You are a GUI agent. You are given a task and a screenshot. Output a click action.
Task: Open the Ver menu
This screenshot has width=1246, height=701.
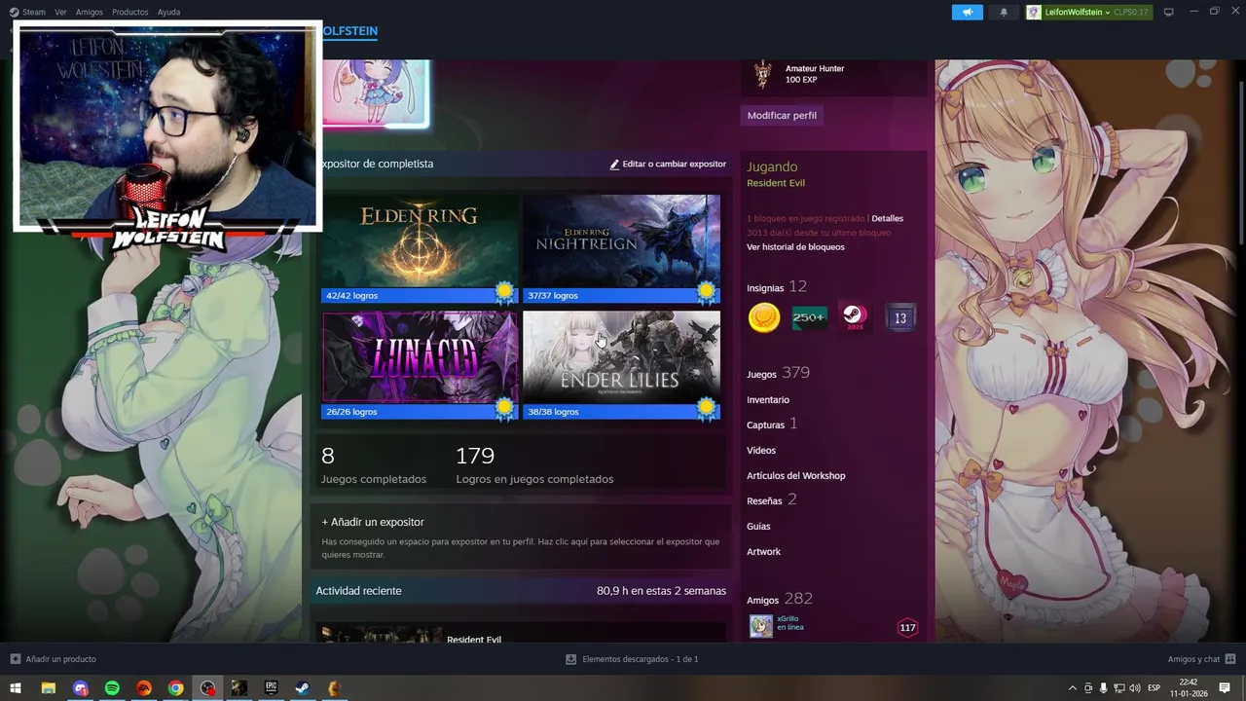pyautogui.click(x=61, y=12)
